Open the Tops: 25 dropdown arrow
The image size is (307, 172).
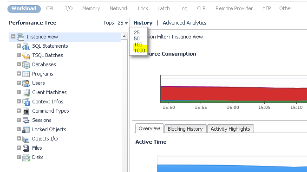tap(126, 23)
